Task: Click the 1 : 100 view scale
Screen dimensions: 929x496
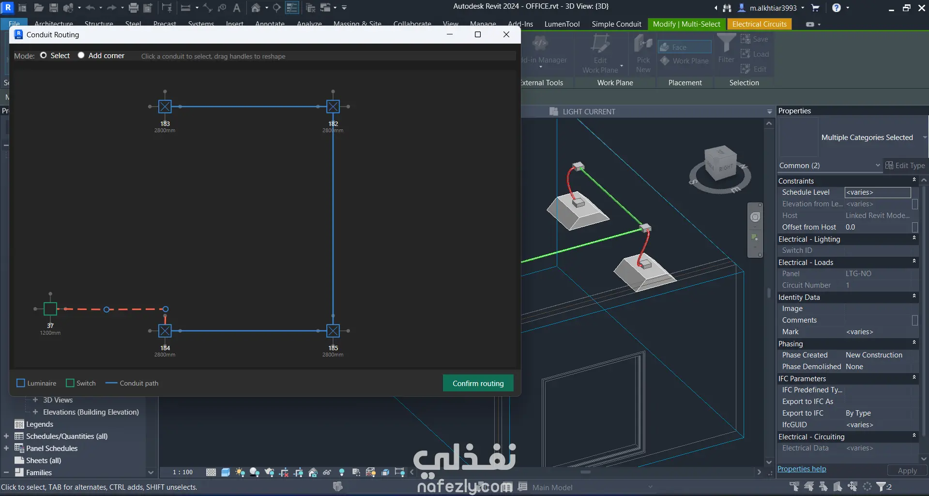Action: 183,472
